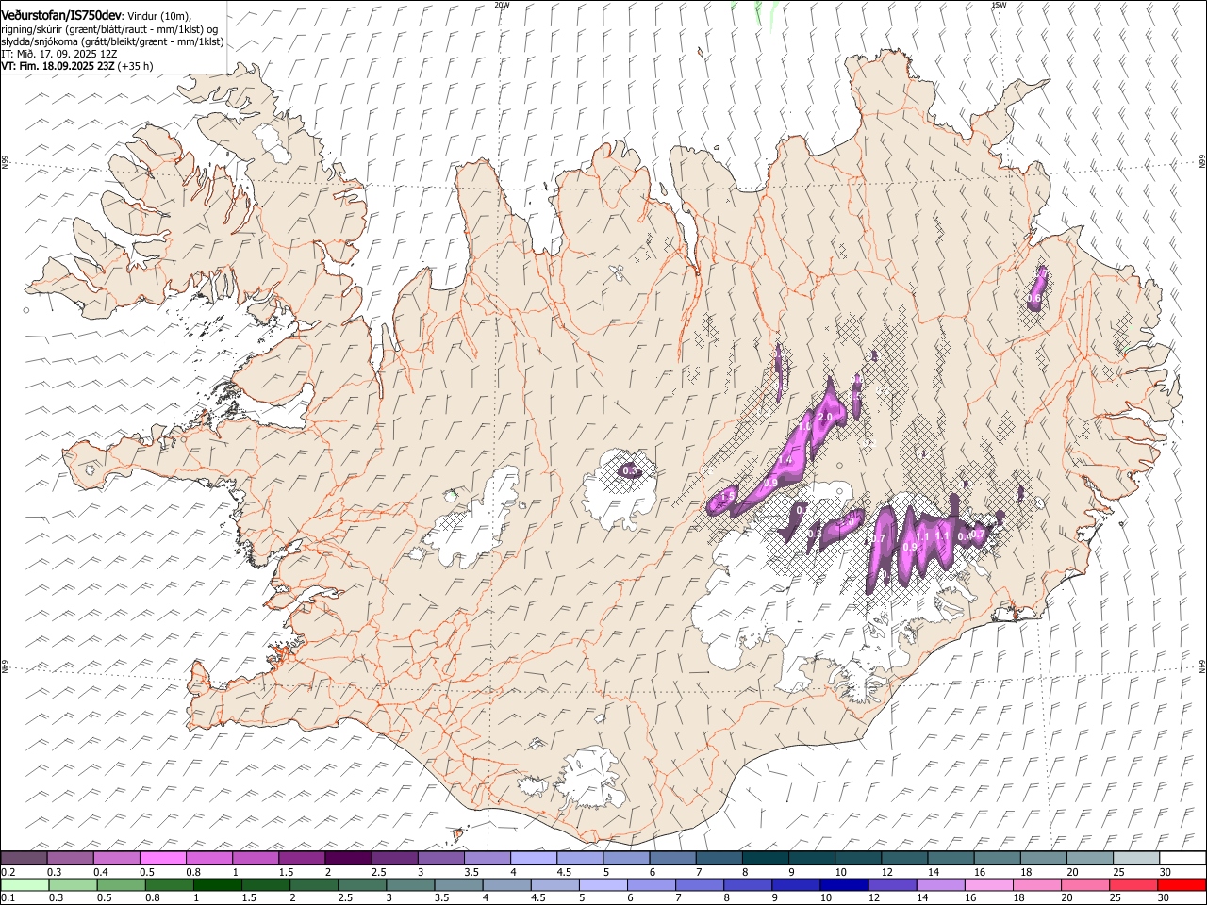Screen dimensions: 1207x905
Task: Click the pale green swatch between 0.1 and 0.3
Action: pos(25,885)
